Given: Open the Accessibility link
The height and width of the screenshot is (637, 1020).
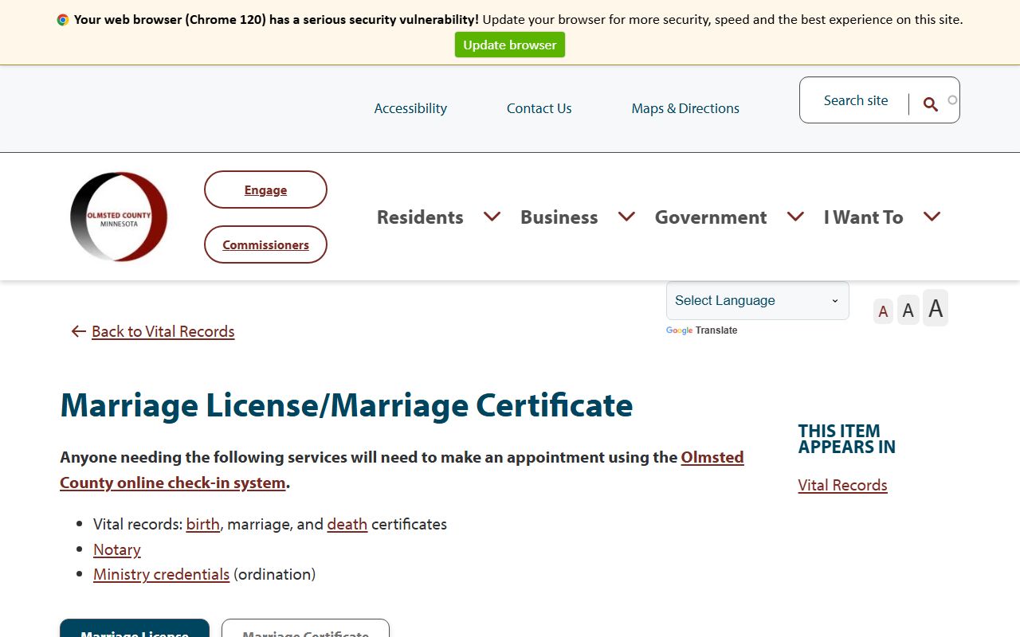Looking at the screenshot, I should point(410,108).
